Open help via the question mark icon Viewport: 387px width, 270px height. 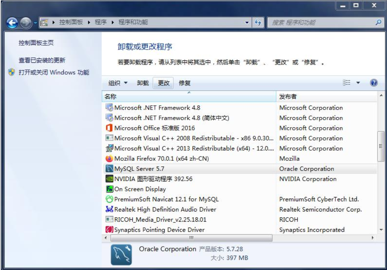click(x=374, y=82)
